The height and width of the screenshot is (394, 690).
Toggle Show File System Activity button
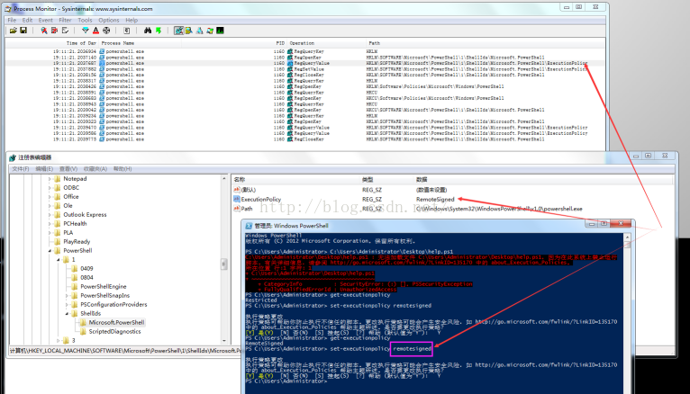189,31
